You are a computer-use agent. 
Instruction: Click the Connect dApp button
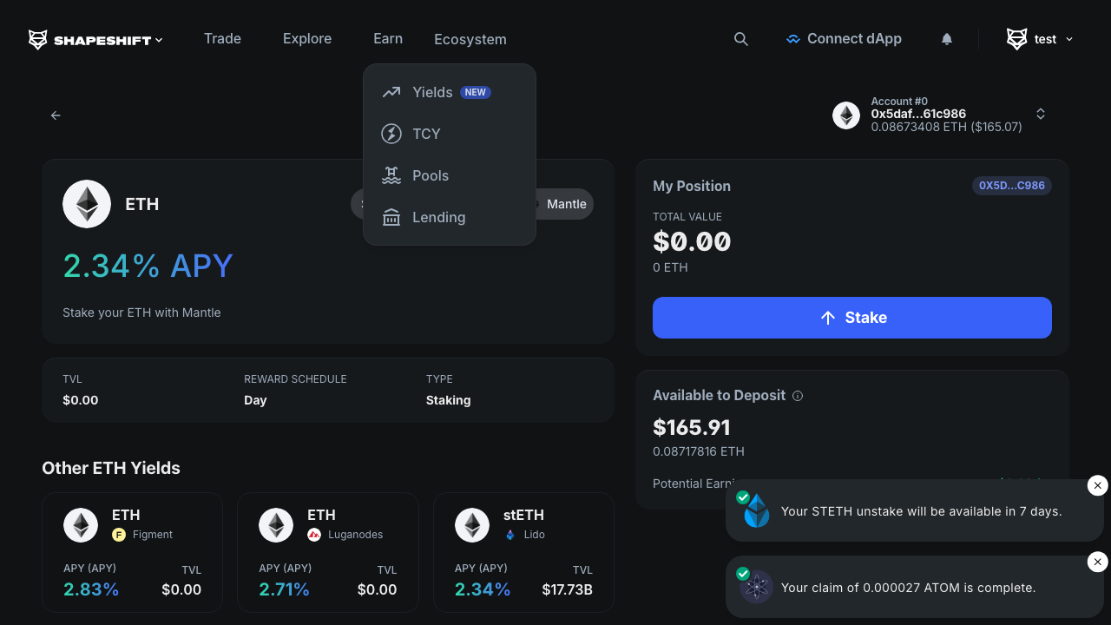(844, 39)
